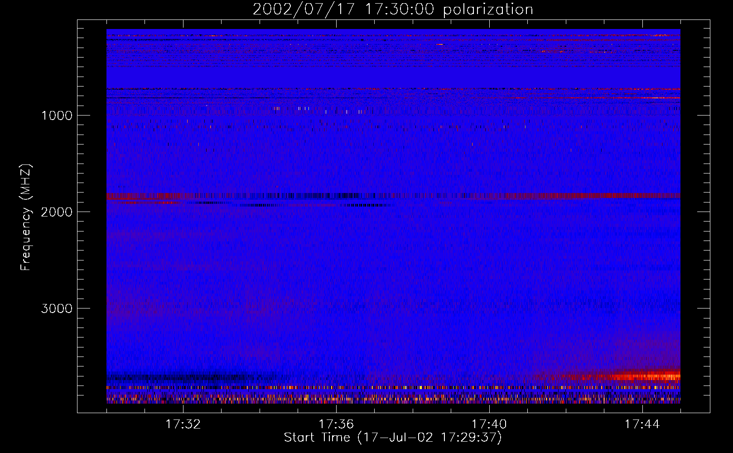Click the 17:32 time tick label
The height and width of the screenshot is (453, 733).
click(x=183, y=424)
